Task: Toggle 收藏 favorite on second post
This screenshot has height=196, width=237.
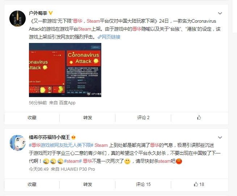Action: (32, 184)
